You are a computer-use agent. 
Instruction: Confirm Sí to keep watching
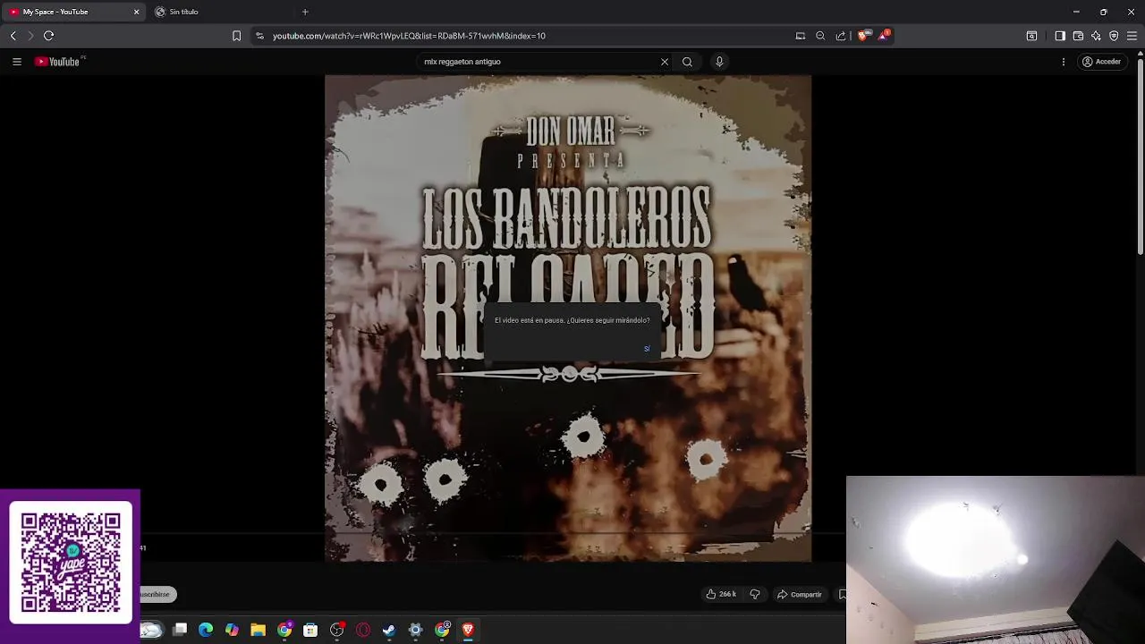tap(647, 349)
